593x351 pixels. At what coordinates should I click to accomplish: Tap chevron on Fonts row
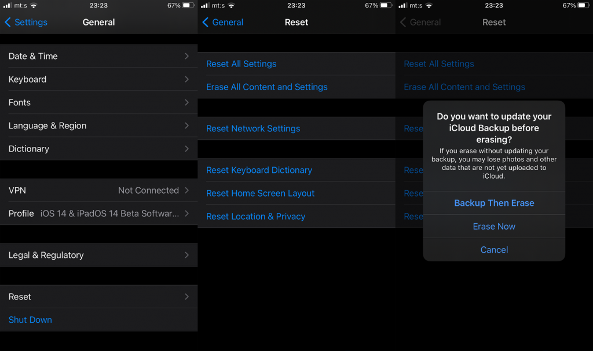(187, 102)
